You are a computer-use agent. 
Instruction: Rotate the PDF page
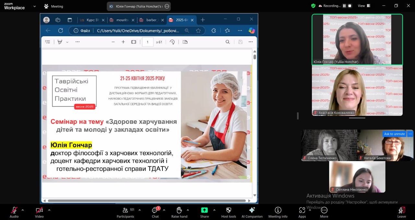click(x=172, y=42)
